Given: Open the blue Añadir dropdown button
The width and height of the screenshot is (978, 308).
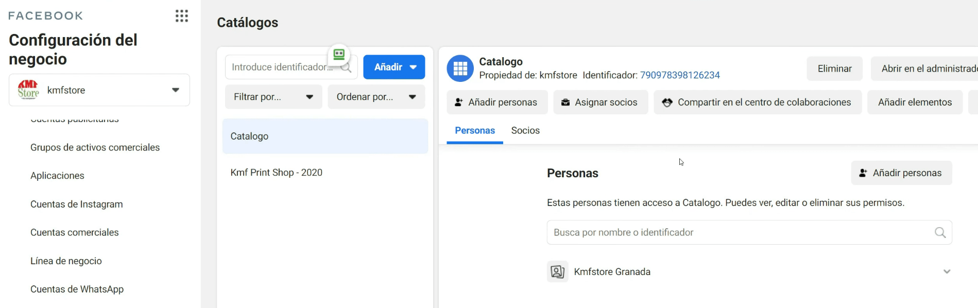Looking at the screenshot, I should point(394,67).
